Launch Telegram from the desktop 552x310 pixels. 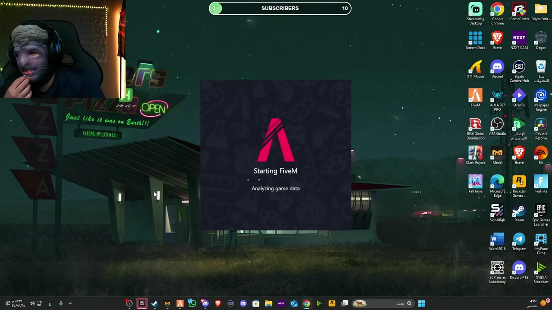519,241
